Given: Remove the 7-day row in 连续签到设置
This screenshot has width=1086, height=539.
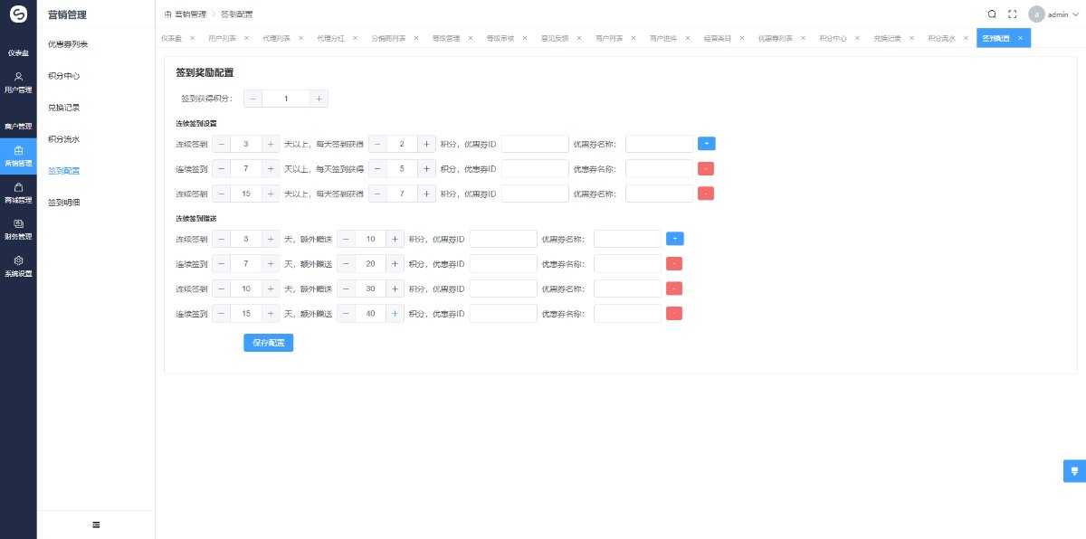Looking at the screenshot, I should click(706, 168).
